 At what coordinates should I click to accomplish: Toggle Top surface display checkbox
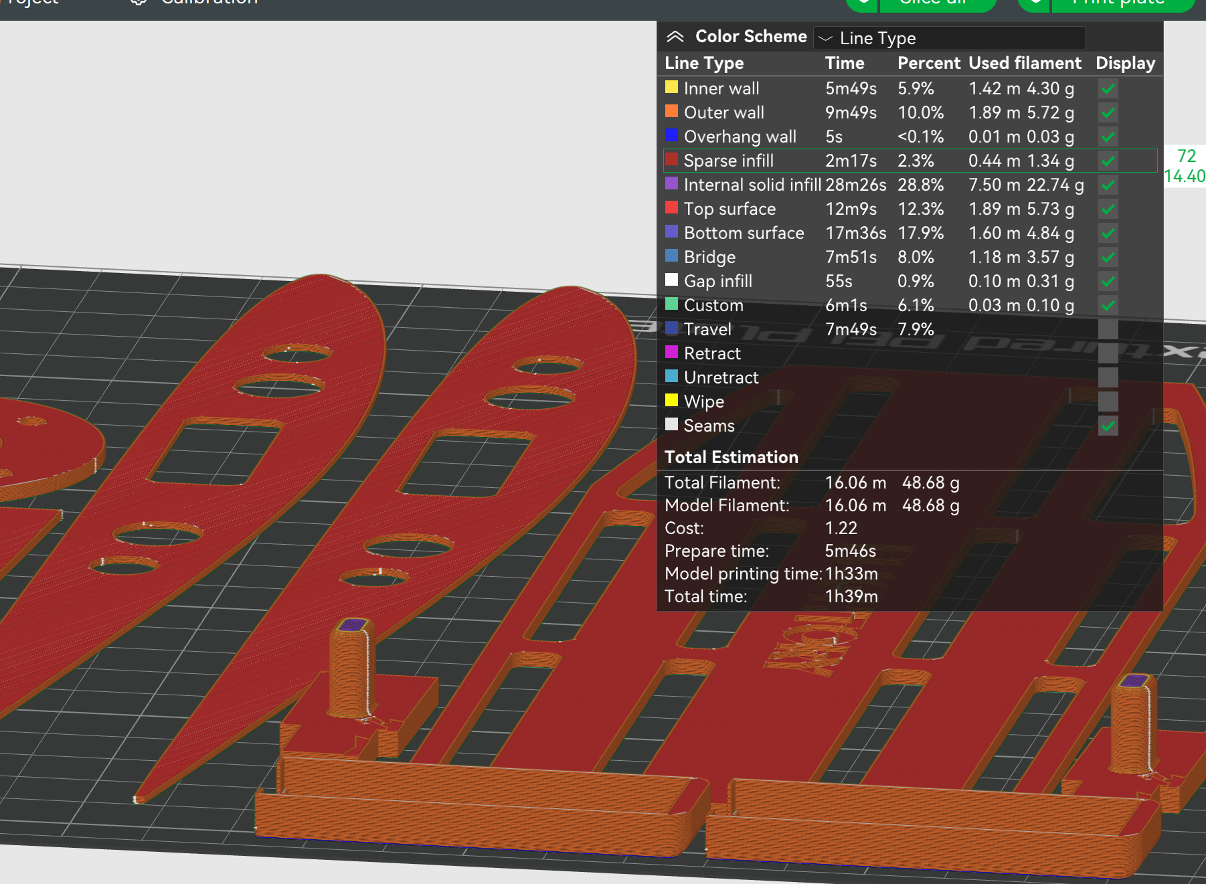pyautogui.click(x=1108, y=209)
